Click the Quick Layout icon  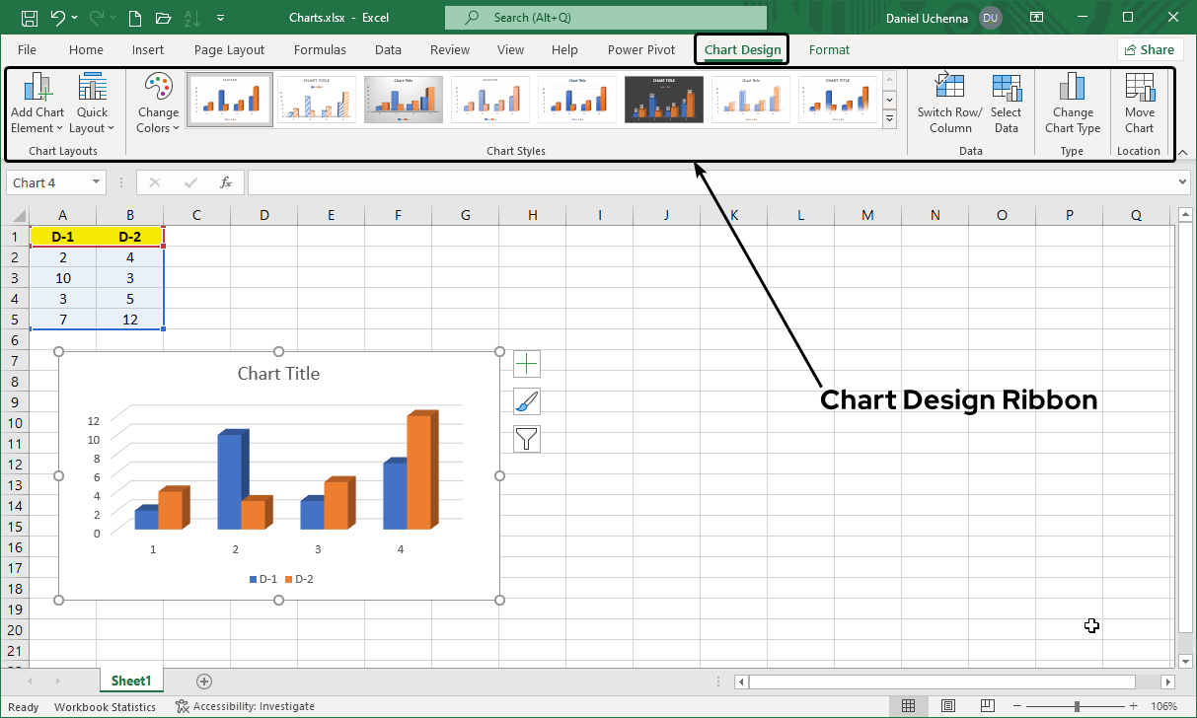click(92, 104)
